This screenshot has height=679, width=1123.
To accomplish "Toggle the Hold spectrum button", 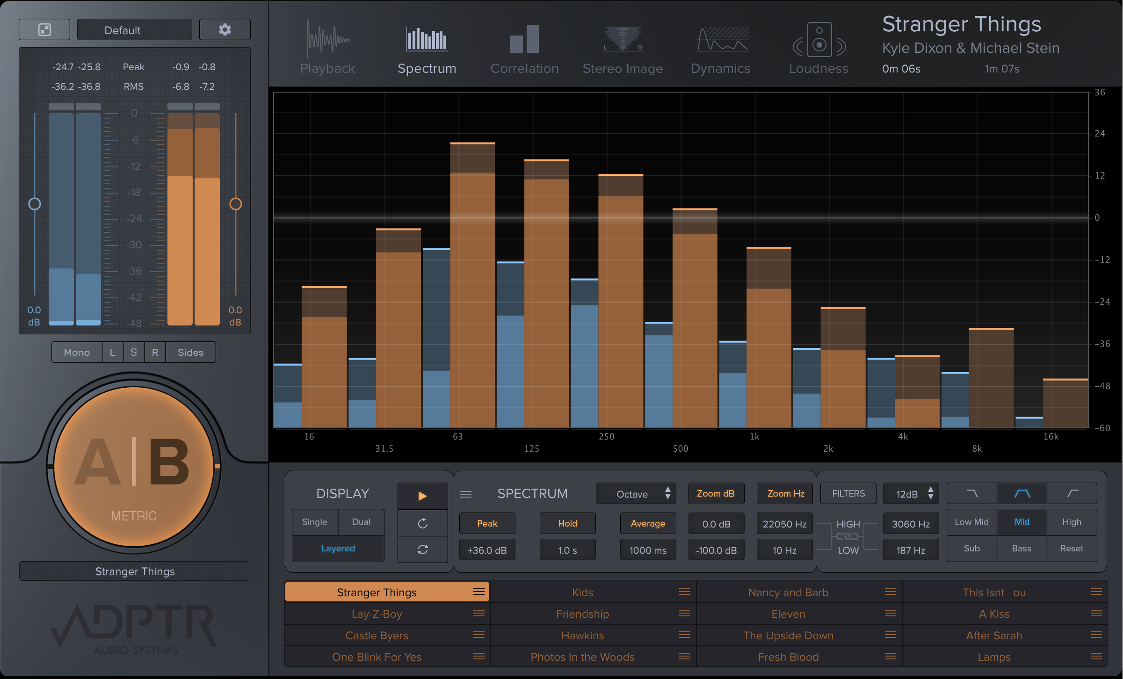I will (x=567, y=523).
